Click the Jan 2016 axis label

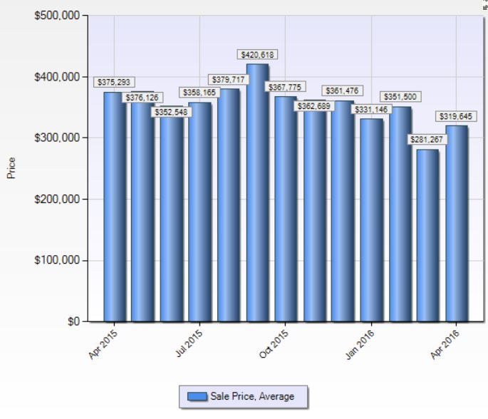[360, 344]
